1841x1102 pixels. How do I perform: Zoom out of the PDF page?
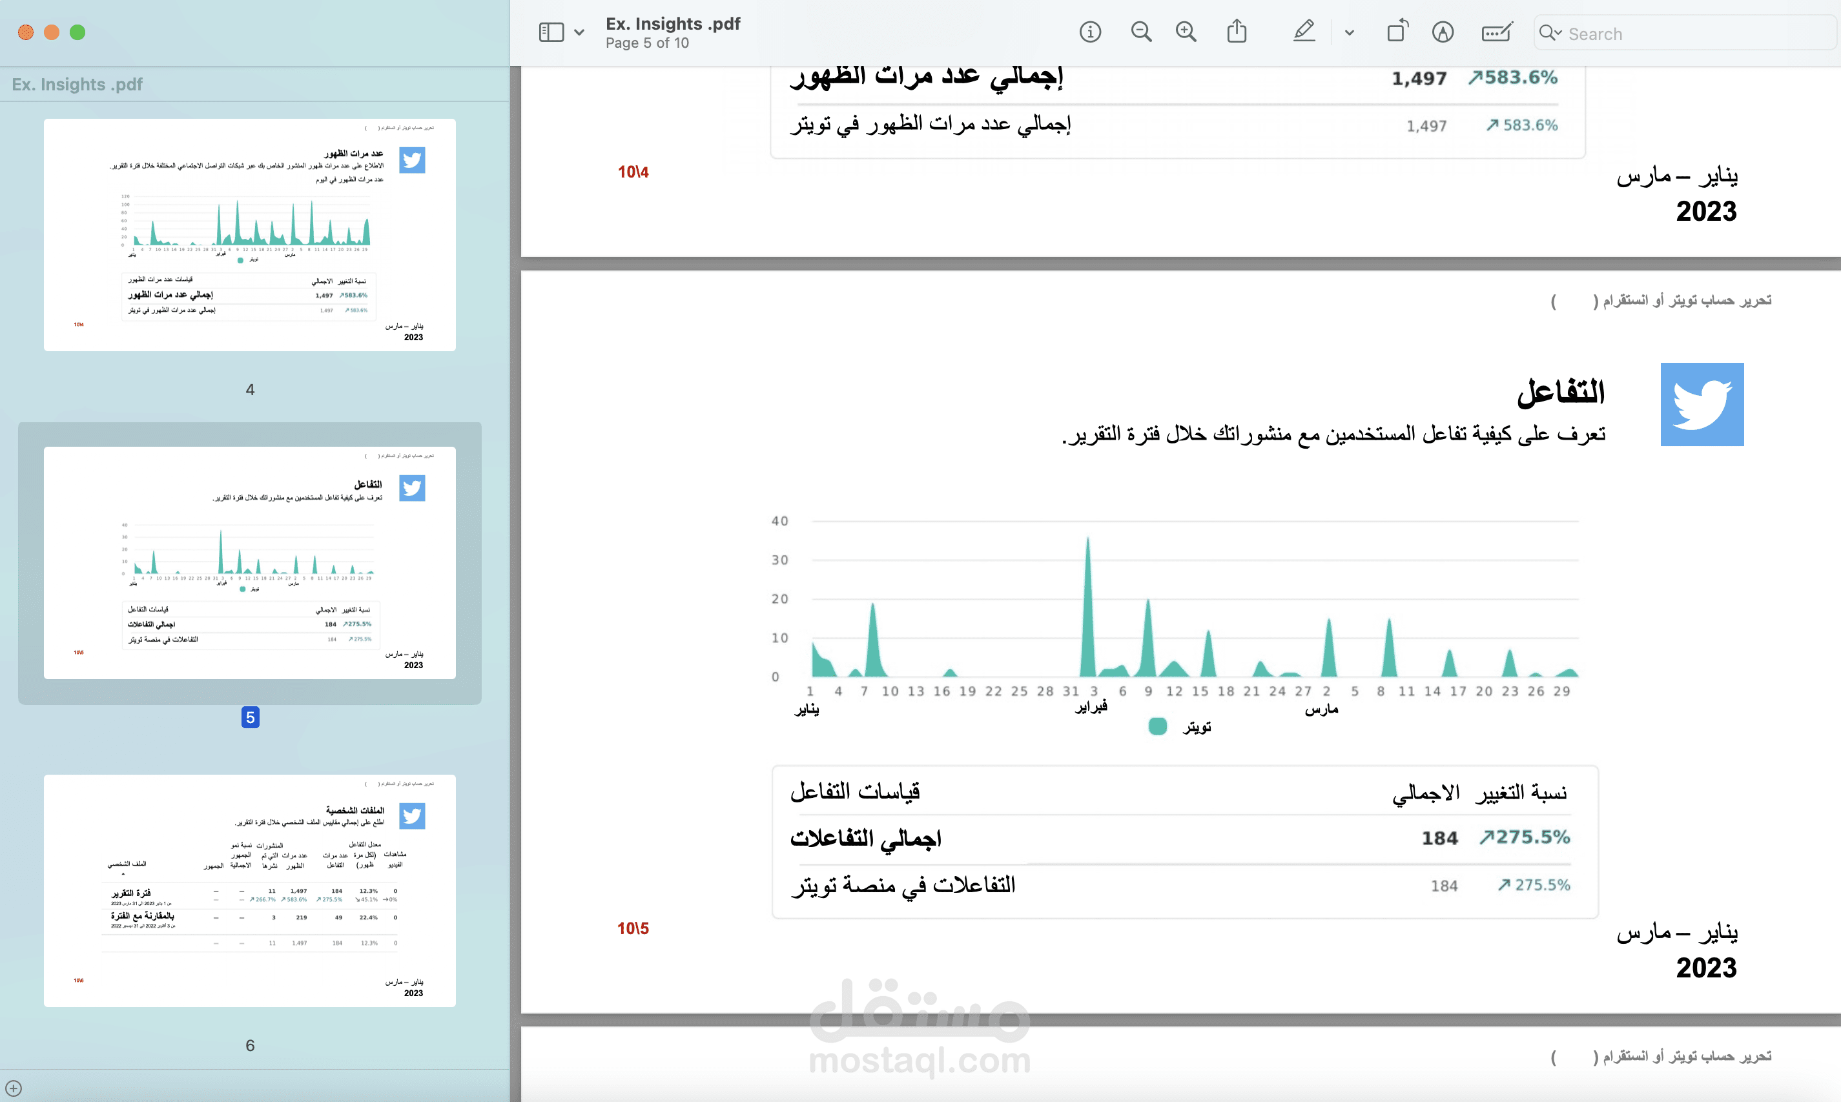[1140, 32]
